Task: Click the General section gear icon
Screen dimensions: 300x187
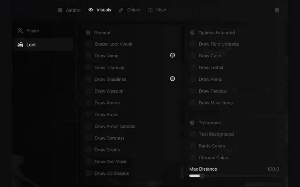Action: [88, 32]
